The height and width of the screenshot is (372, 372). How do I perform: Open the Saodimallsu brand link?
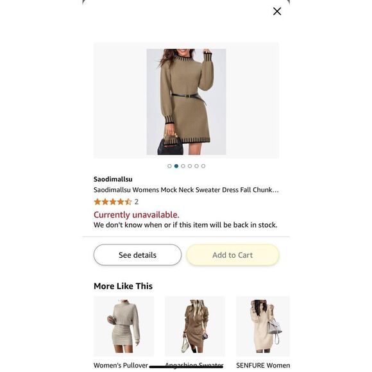coord(113,179)
